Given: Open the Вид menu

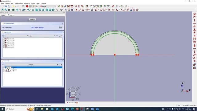Looking at the screenshot, I should pos(12,3).
